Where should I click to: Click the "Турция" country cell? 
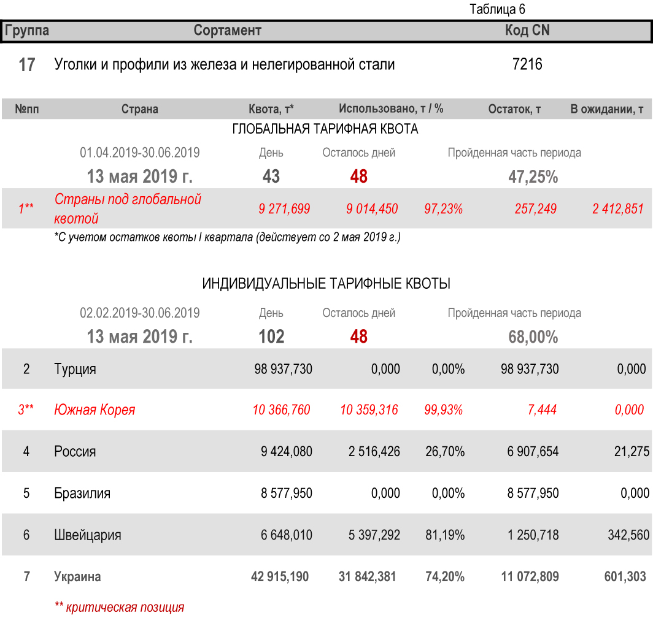click(x=75, y=369)
